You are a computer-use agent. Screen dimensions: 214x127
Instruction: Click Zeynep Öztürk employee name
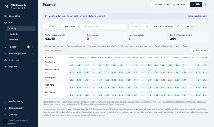coord(52,70)
